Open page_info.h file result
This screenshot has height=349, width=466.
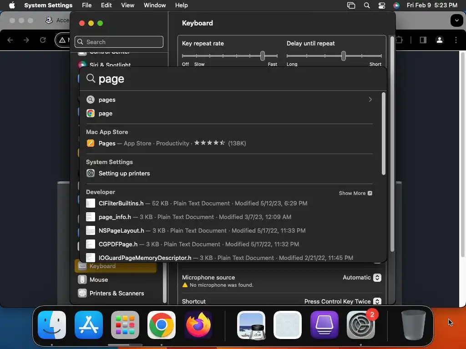point(229,217)
